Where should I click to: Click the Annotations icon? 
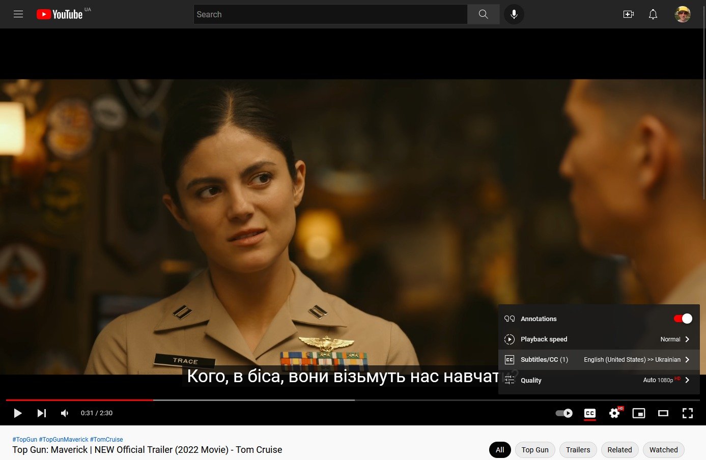510,319
